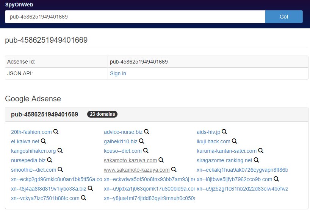Click the bold pub-4586251949401669 panel heading
Viewport: 310px width, 211px height.
click(44, 114)
